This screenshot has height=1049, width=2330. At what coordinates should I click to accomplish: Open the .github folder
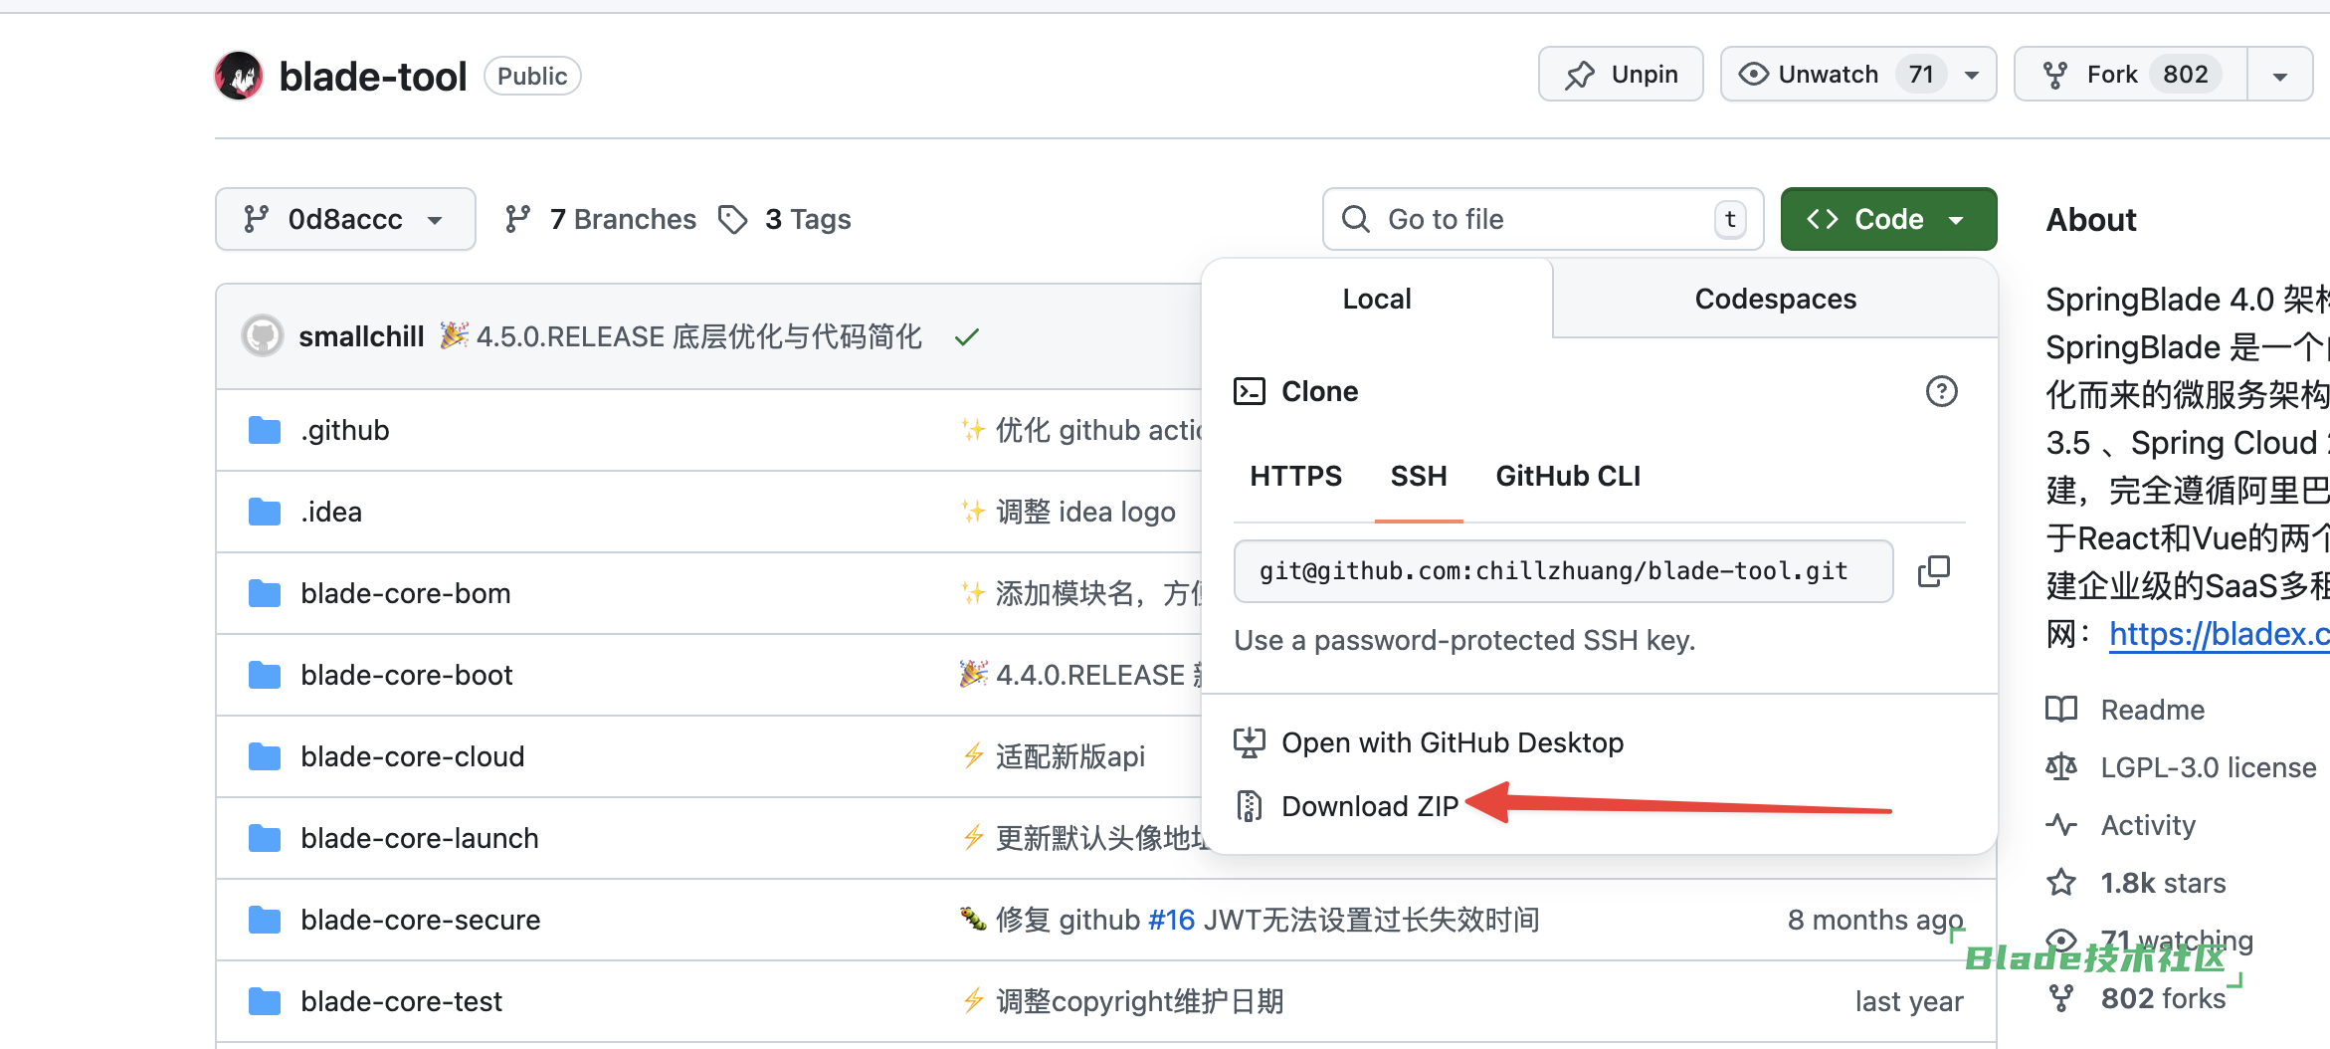click(344, 430)
